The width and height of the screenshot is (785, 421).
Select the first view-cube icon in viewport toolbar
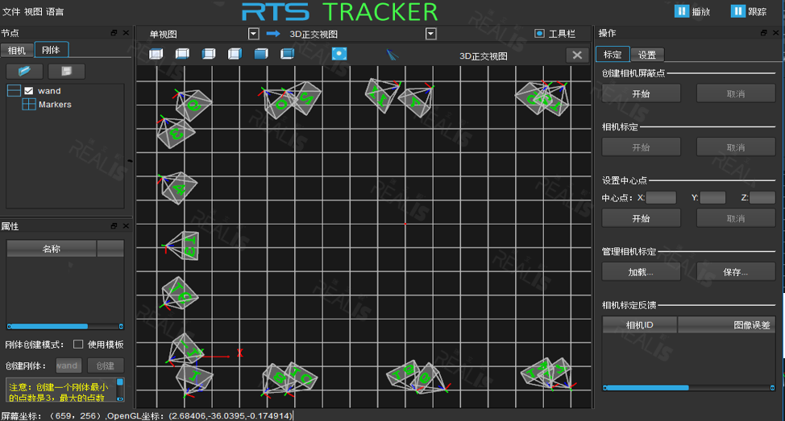coord(156,53)
